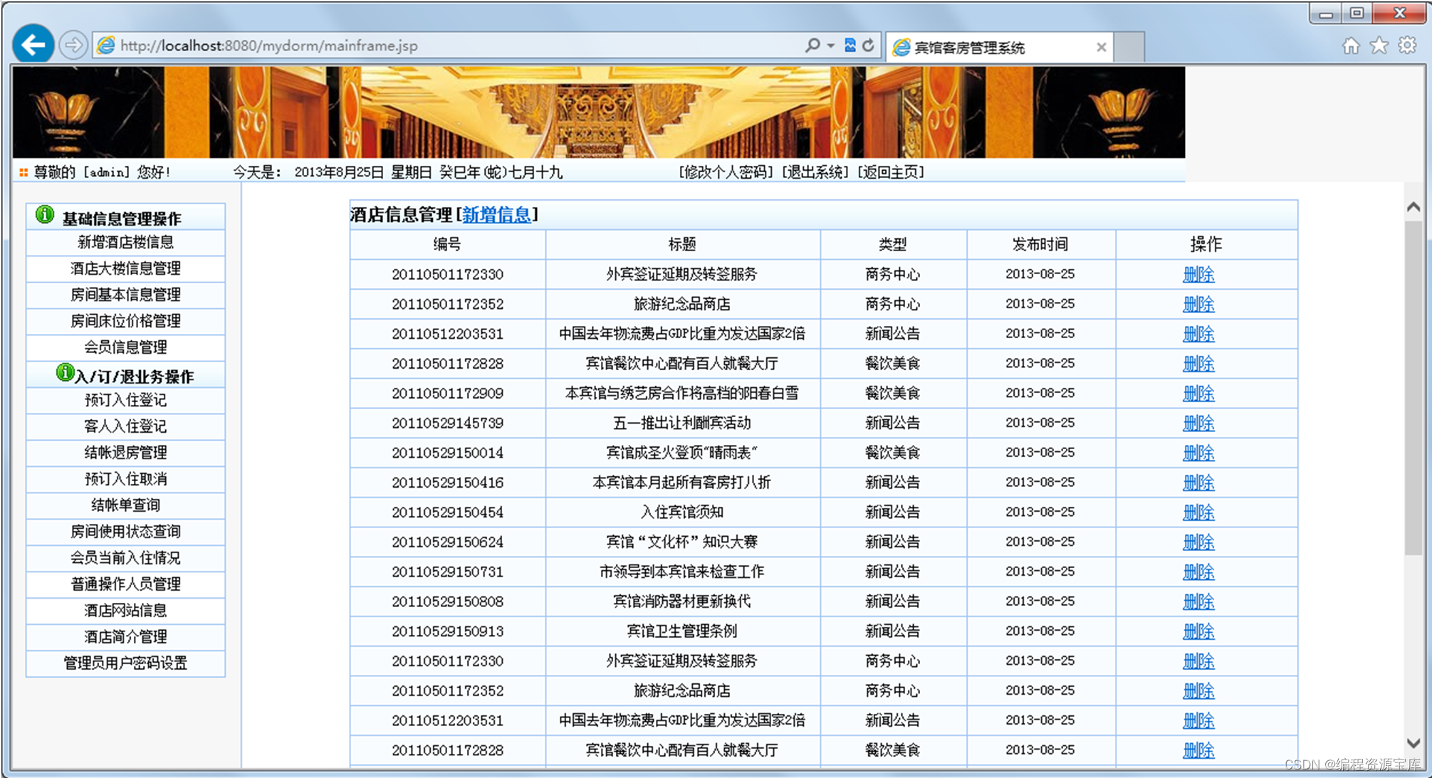Close the 宾馆客房管理系统 tab
The width and height of the screenshot is (1432, 778).
1101,48
